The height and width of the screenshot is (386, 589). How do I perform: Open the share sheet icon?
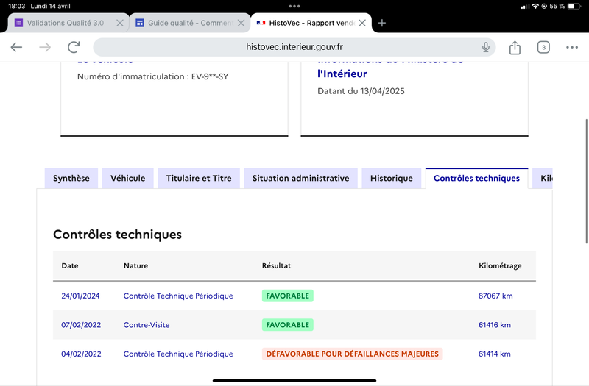point(515,47)
